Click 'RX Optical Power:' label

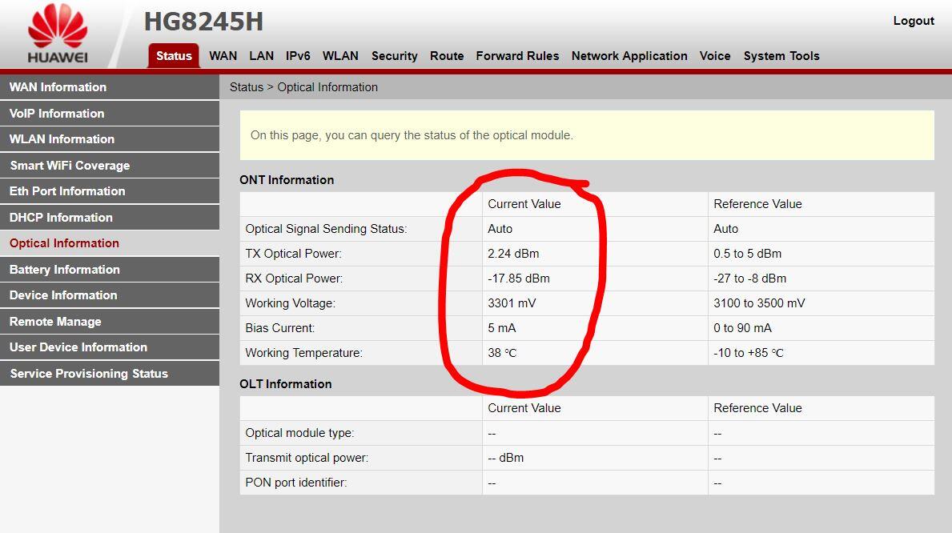click(x=294, y=279)
